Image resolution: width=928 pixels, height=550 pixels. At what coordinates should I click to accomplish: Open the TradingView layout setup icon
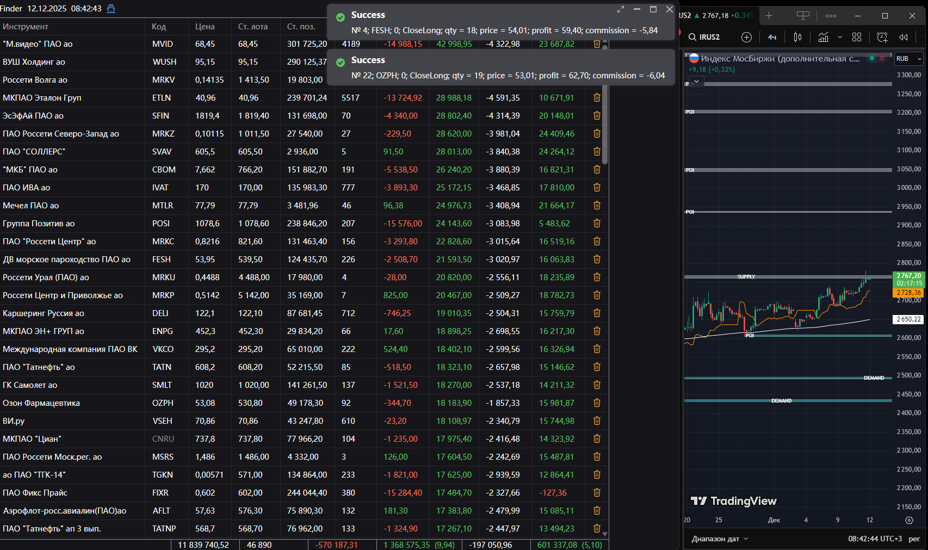tap(803, 15)
